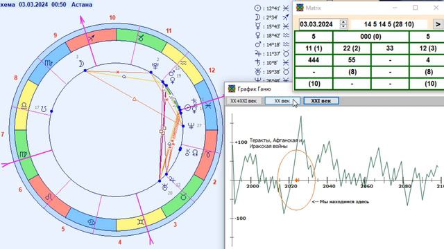Select the Venus glyph inside the chart wheel
The width and height of the screenshot is (444, 249).
tap(173, 81)
